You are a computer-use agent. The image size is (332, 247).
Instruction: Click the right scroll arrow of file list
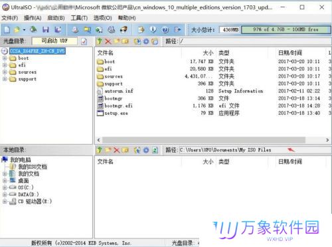[327, 140]
